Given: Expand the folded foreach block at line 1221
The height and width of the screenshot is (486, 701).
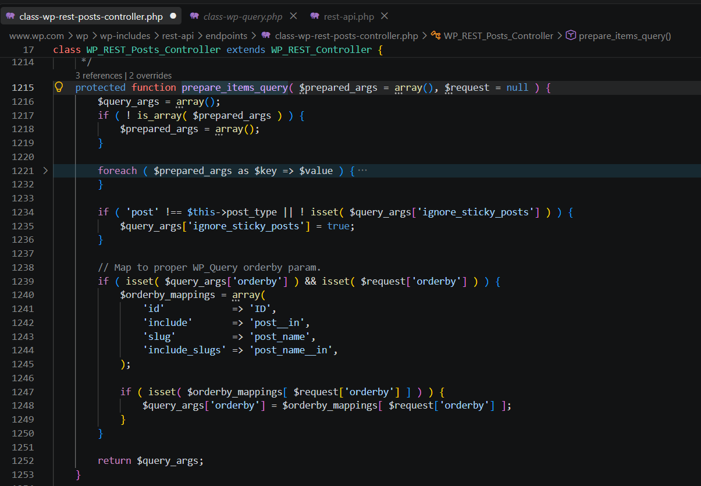Looking at the screenshot, I should (x=45, y=171).
